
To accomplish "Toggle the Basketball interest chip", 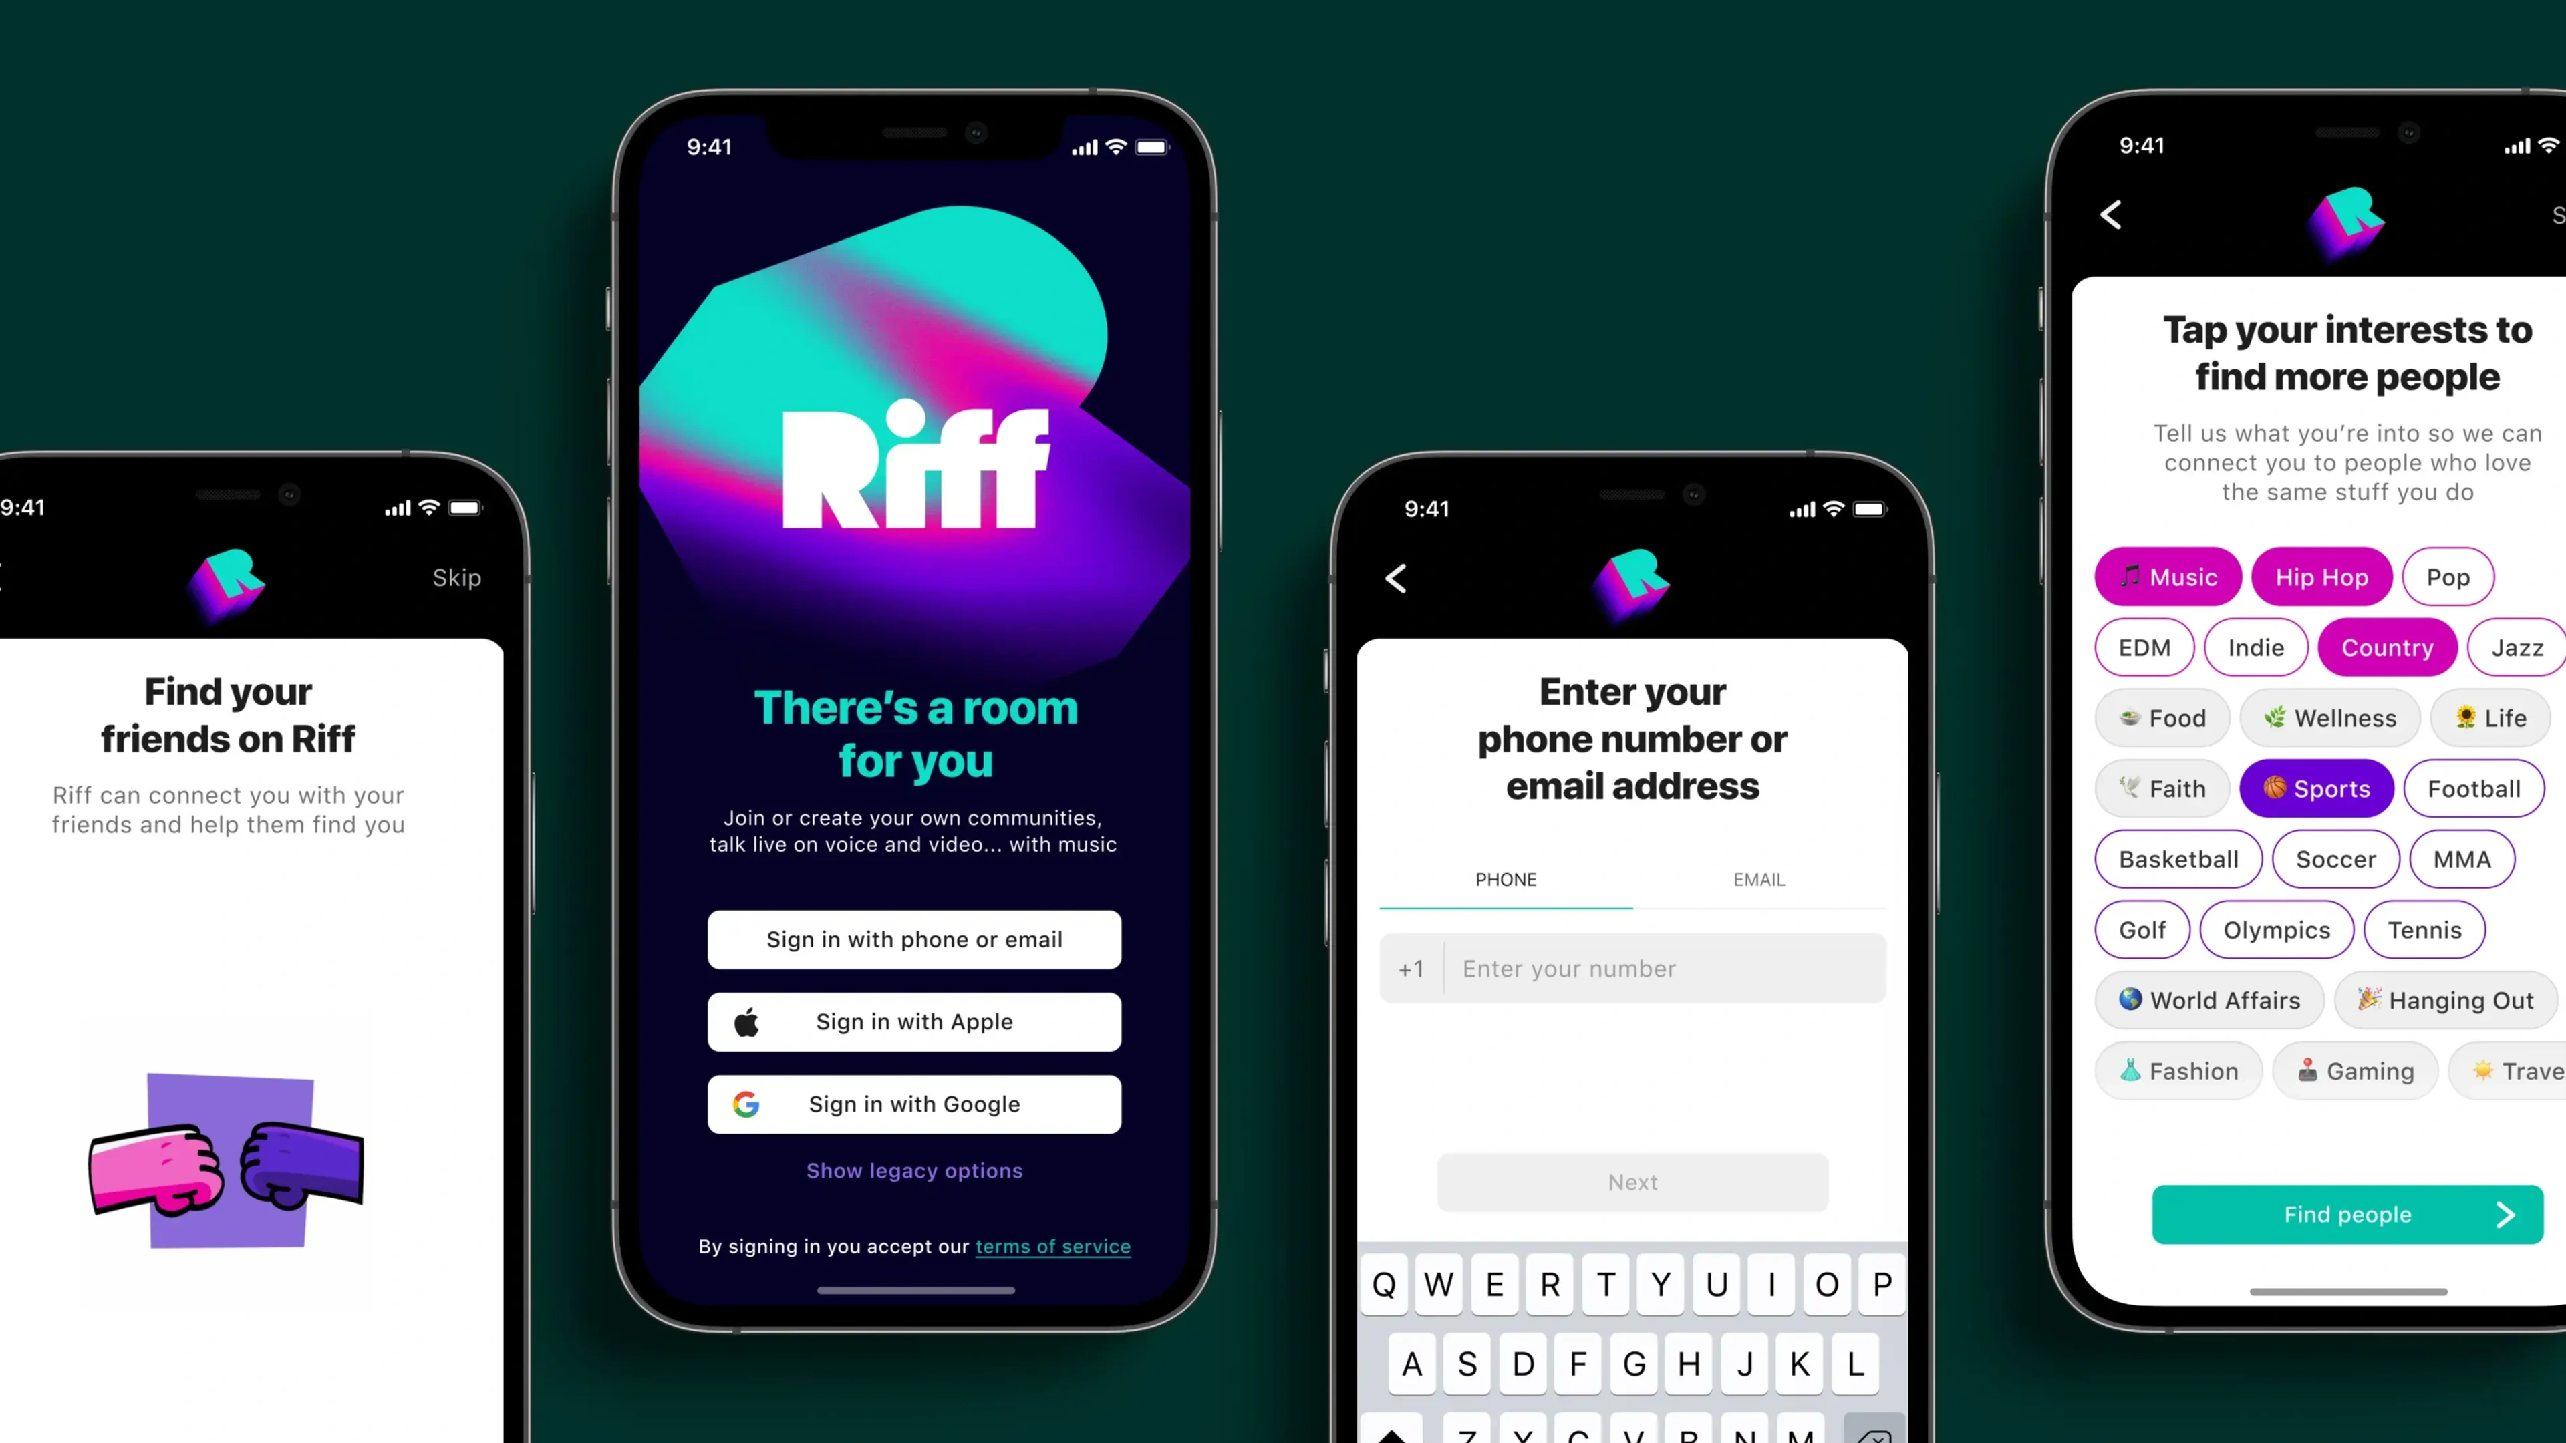I will click(x=2178, y=858).
